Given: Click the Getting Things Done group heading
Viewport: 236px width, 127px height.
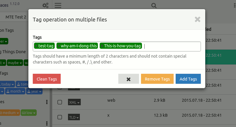Looking at the screenshot, I should tap(13, 52).
